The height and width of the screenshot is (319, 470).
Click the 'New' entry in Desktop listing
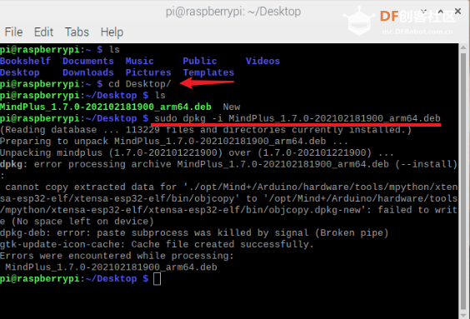click(x=232, y=107)
